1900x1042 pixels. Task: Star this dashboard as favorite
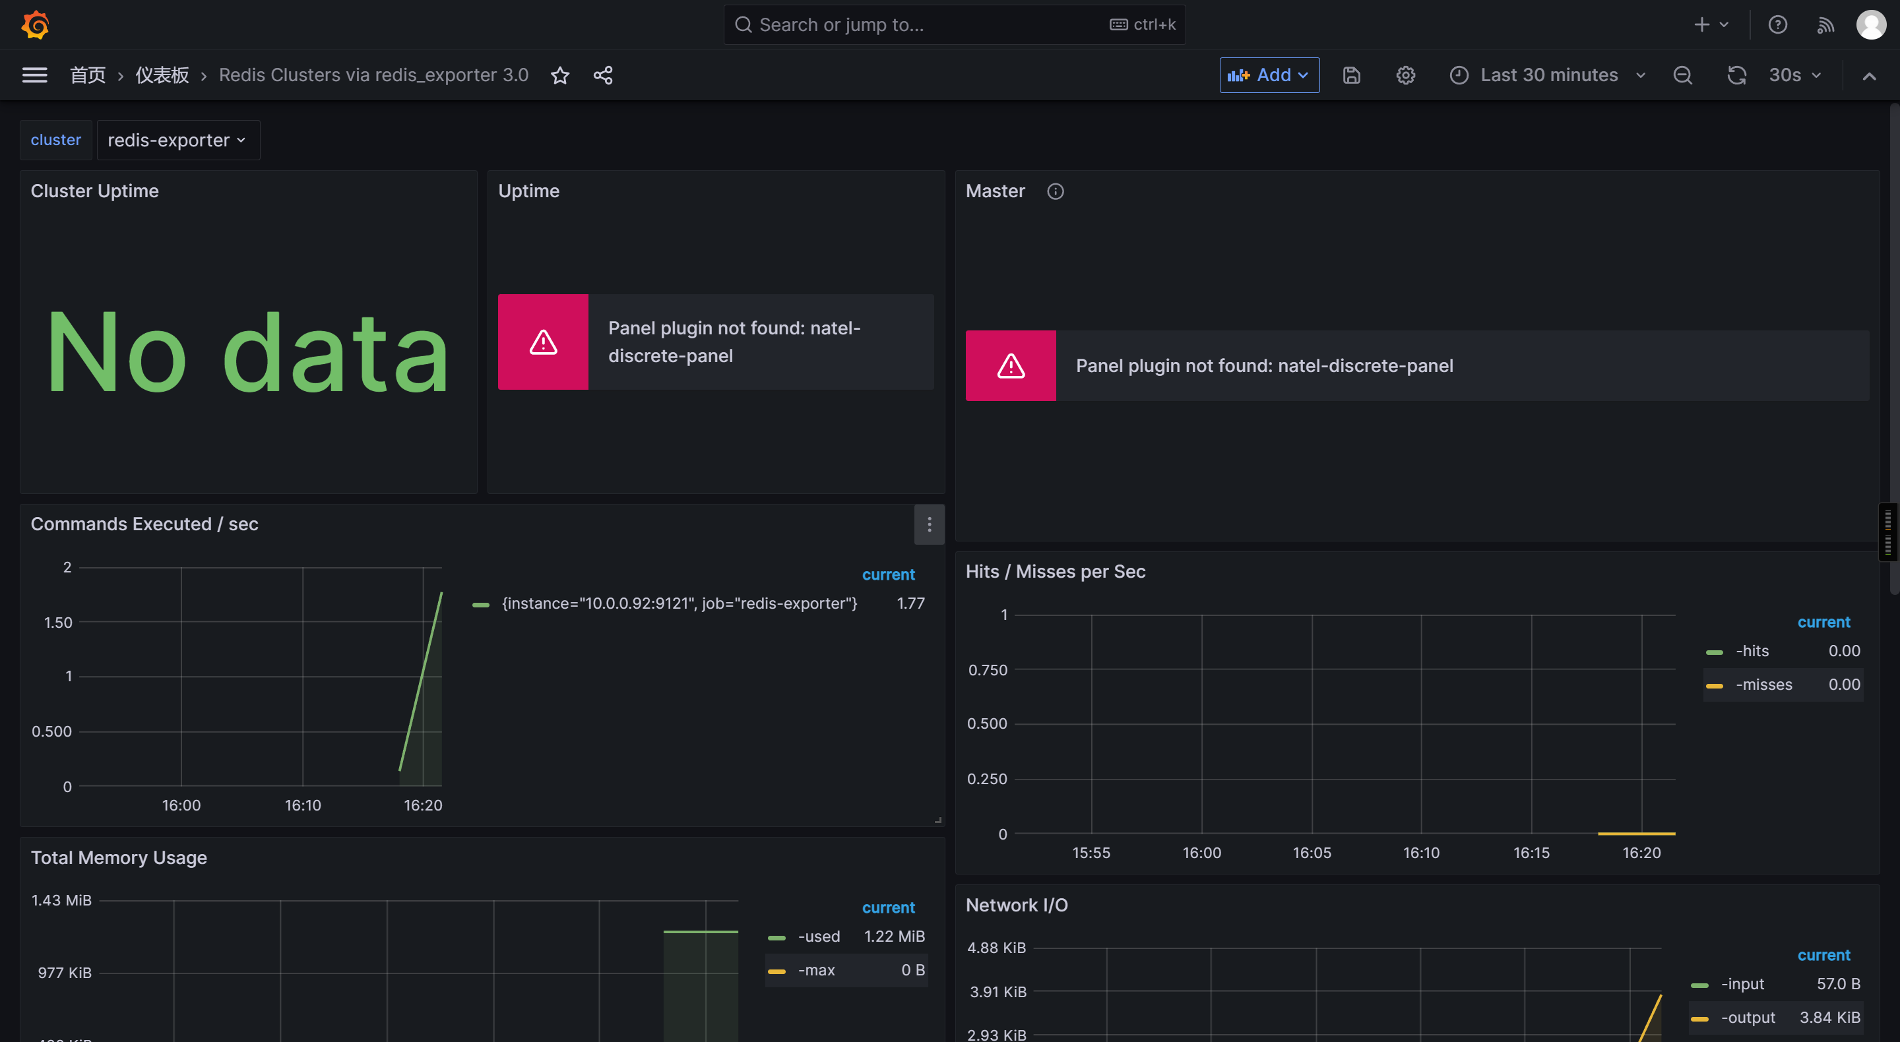click(560, 75)
